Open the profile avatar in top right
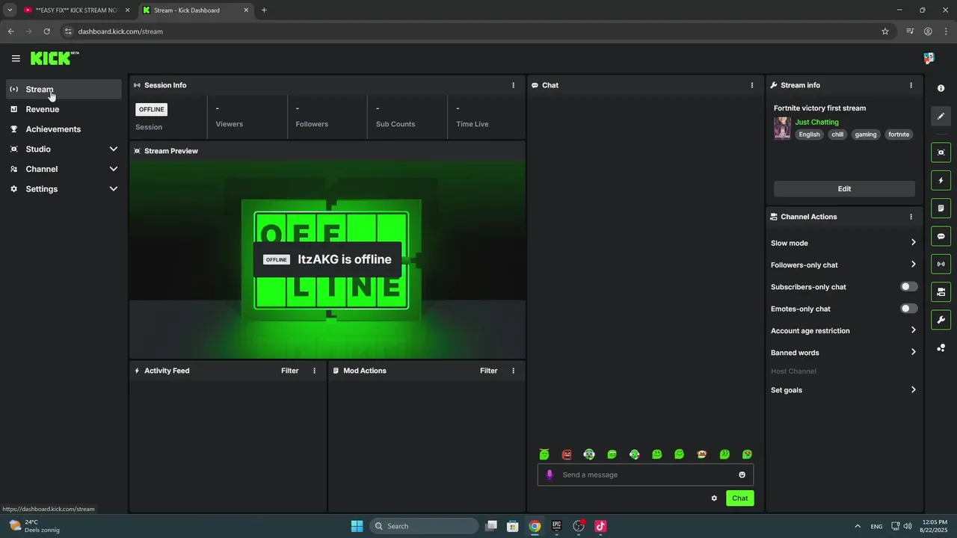Viewport: 957px width, 538px height. pyautogui.click(x=929, y=58)
